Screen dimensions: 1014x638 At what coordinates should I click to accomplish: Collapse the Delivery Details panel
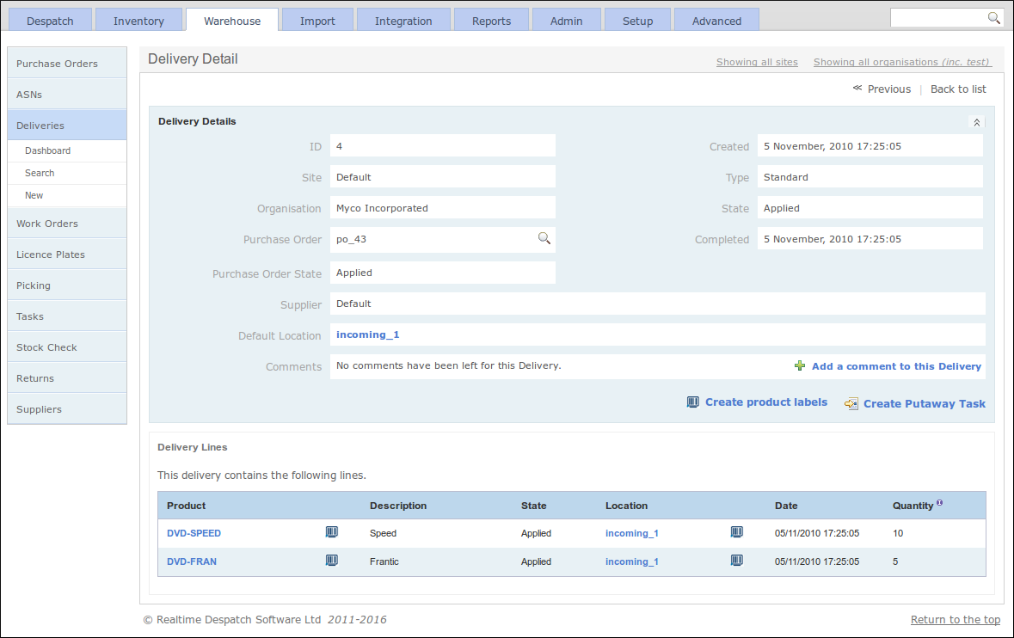(x=976, y=122)
